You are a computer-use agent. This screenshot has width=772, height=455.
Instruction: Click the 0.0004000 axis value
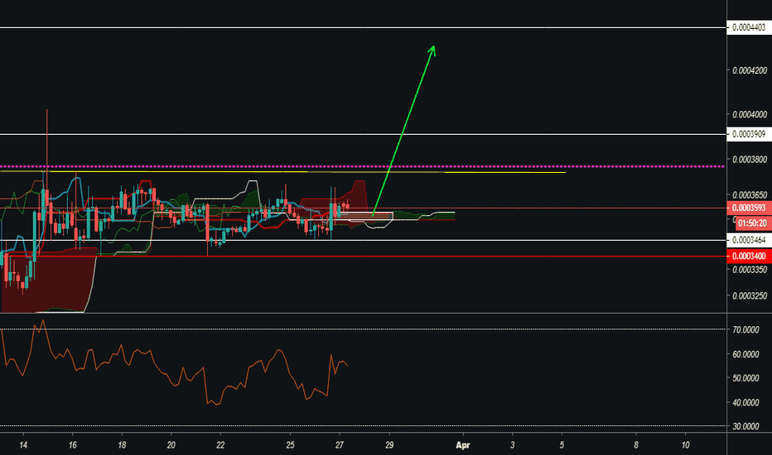(750, 115)
